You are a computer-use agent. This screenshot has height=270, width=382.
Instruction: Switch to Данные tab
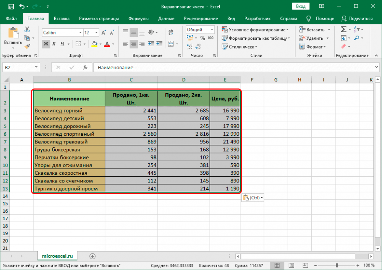tap(166, 18)
